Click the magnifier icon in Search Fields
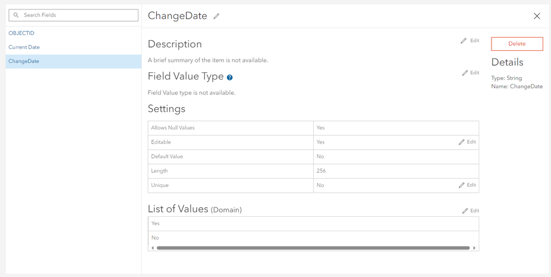 coord(16,15)
